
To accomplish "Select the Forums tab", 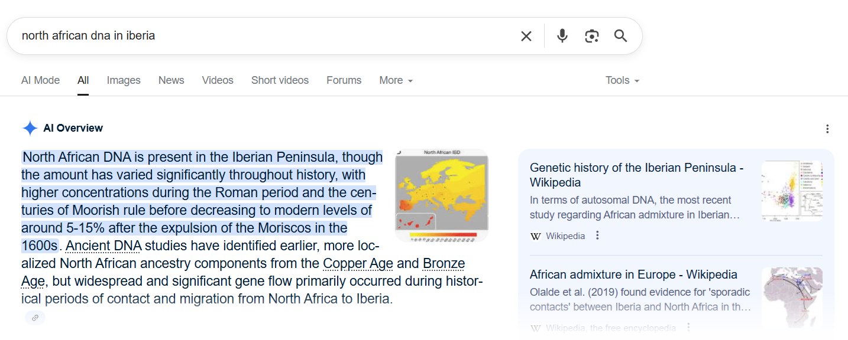I will click(344, 80).
